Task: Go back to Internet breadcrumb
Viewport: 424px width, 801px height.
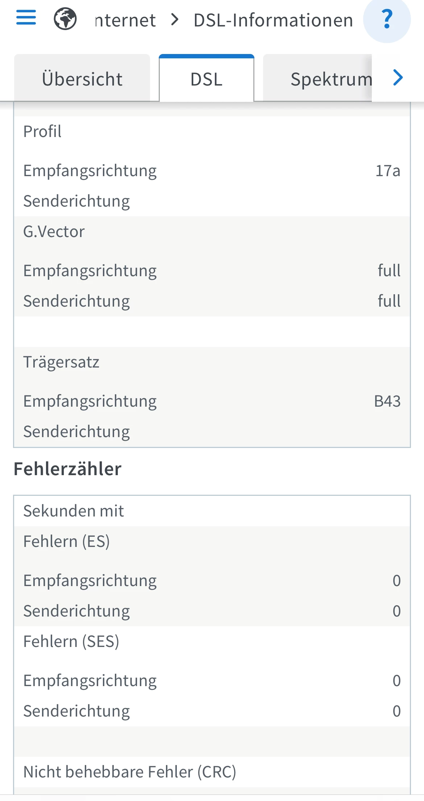Action: 125,20
